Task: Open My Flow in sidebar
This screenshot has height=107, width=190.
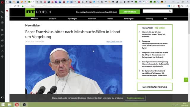Action: click(x=2, y=17)
